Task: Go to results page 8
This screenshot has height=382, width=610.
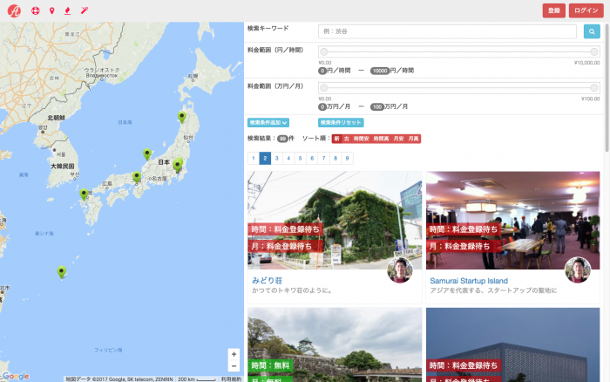Action: click(335, 158)
